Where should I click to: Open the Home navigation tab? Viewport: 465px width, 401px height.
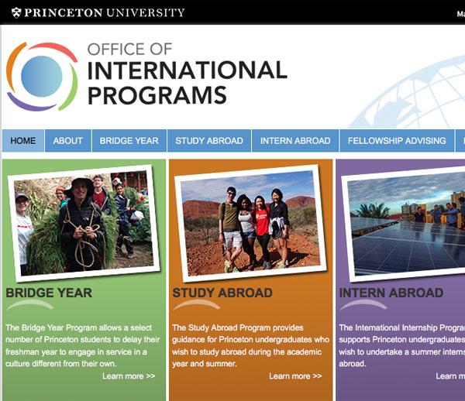coord(23,141)
